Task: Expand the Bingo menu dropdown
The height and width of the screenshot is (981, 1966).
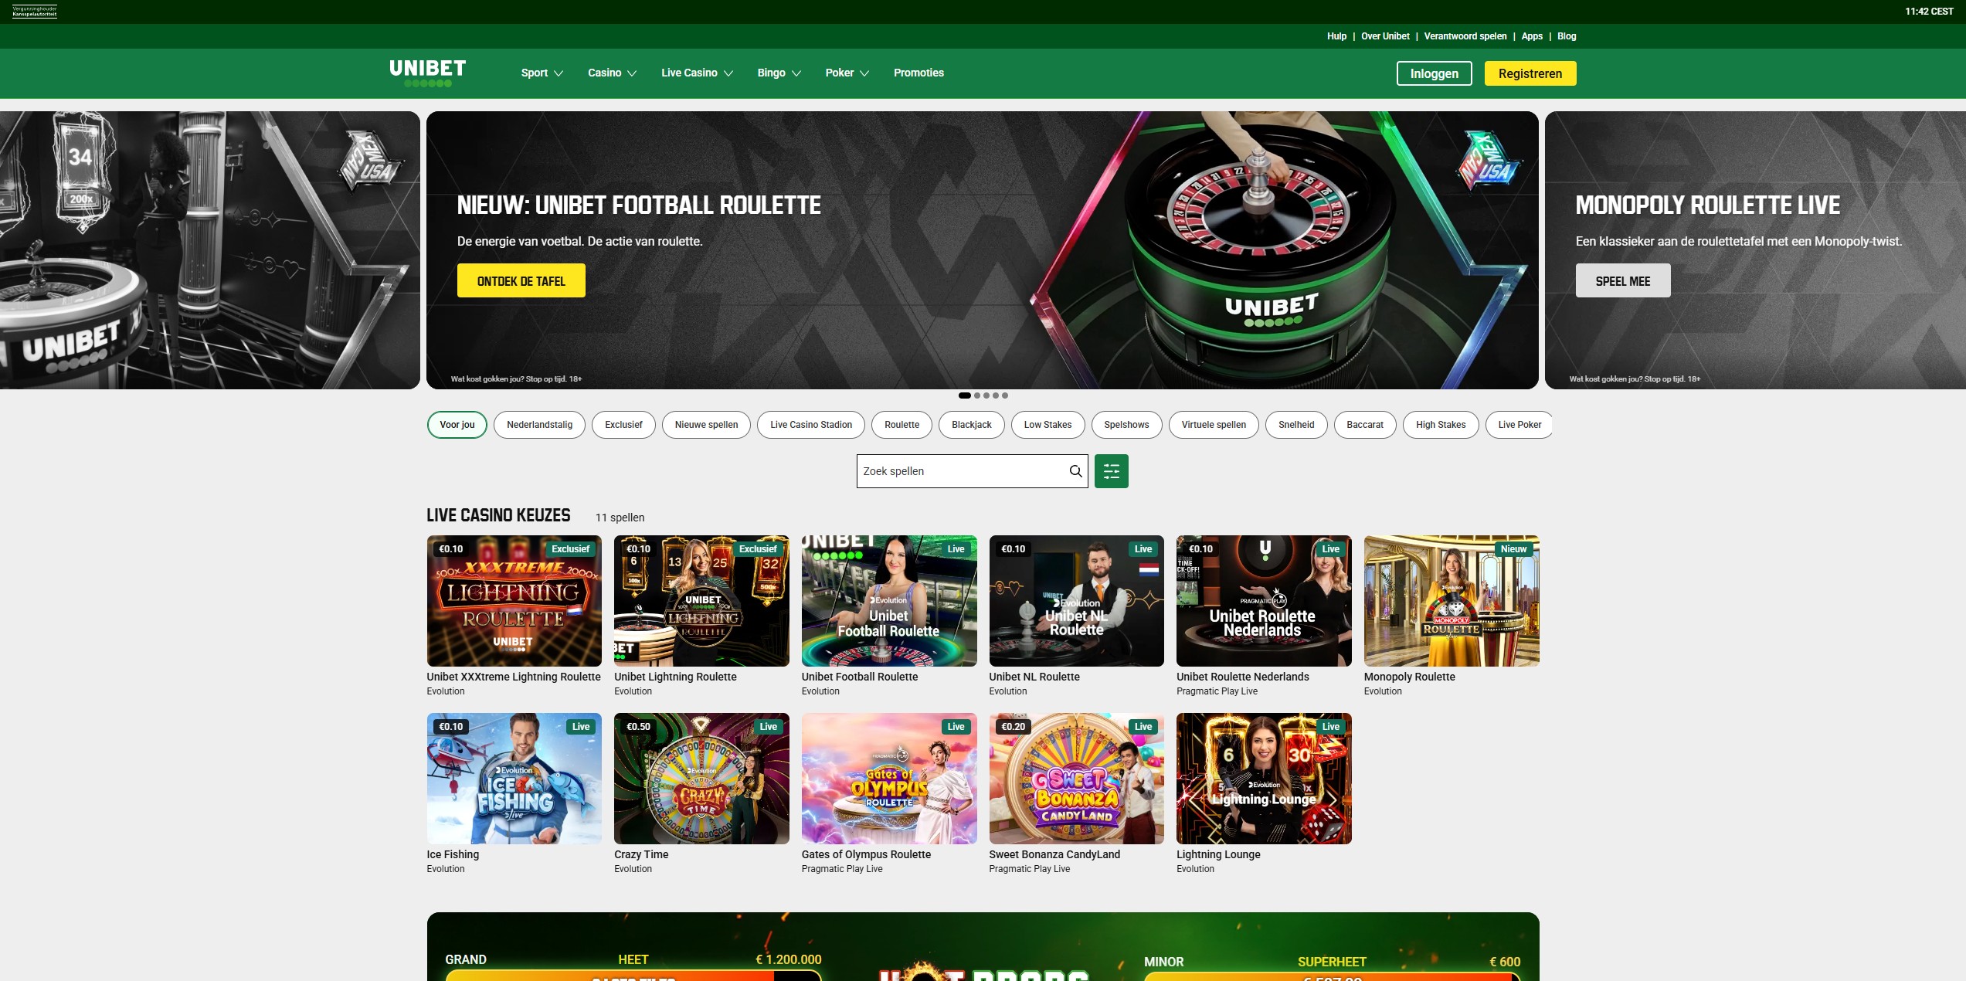Action: [779, 73]
